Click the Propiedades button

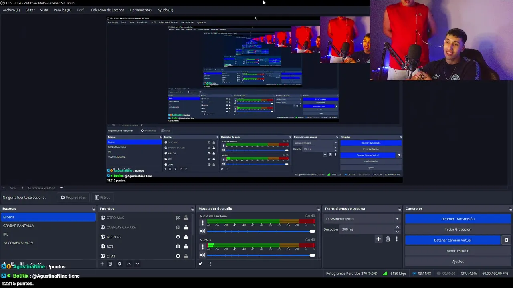coord(73,197)
